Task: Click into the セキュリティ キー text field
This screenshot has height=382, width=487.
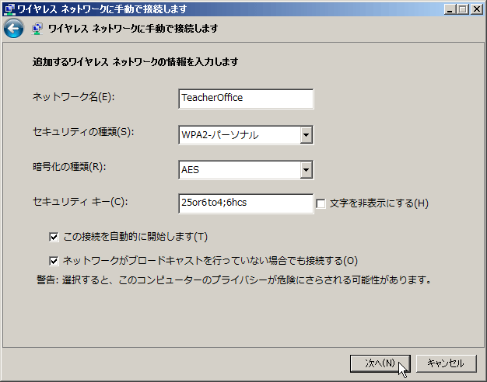Action: point(246,203)
